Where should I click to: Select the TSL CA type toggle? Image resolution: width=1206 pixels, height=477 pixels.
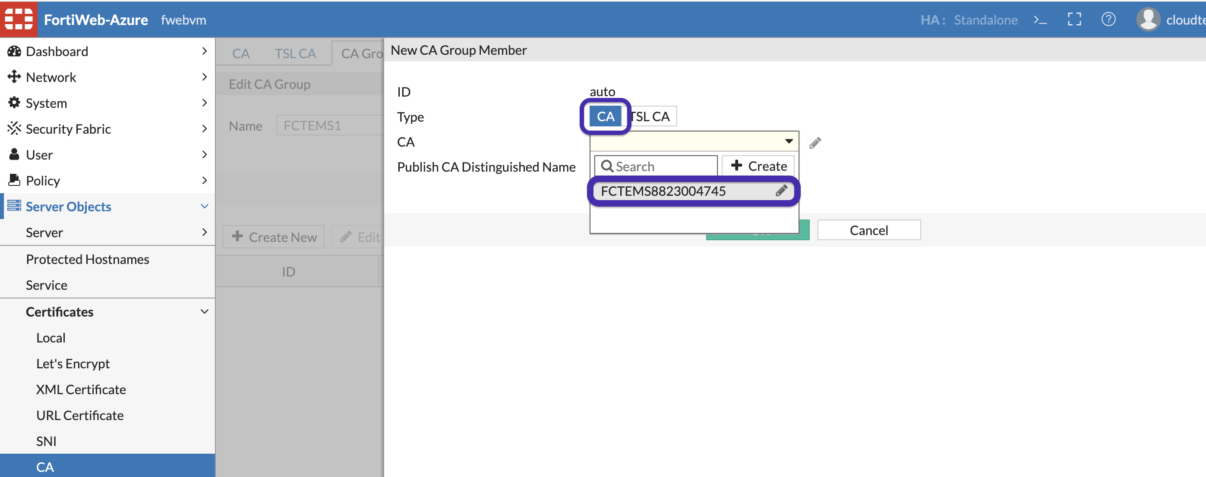click(x=649, y=116)
